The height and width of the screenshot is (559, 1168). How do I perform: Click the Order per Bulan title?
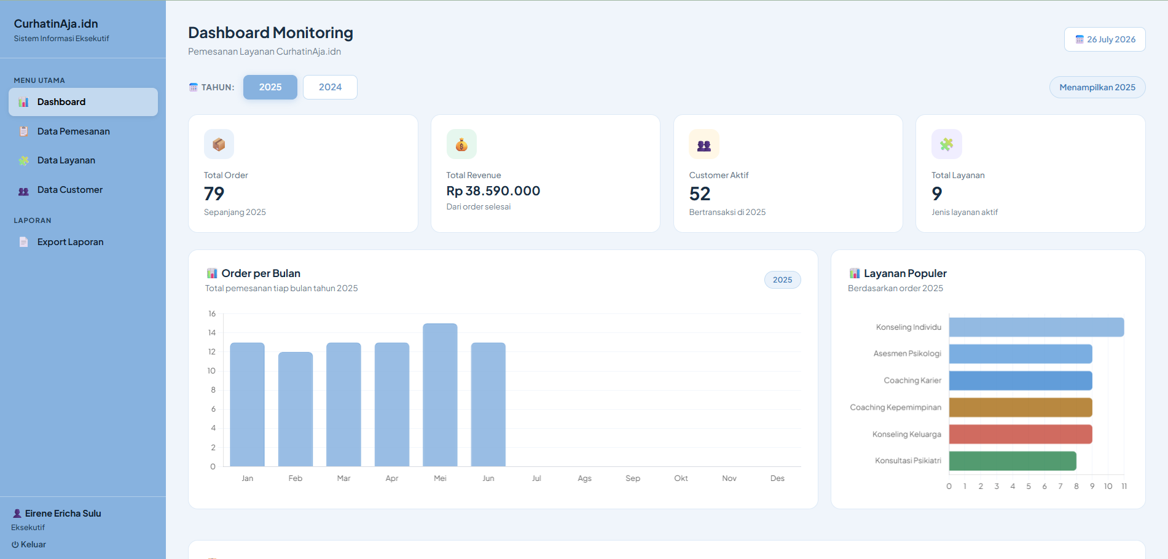(261, 273)
